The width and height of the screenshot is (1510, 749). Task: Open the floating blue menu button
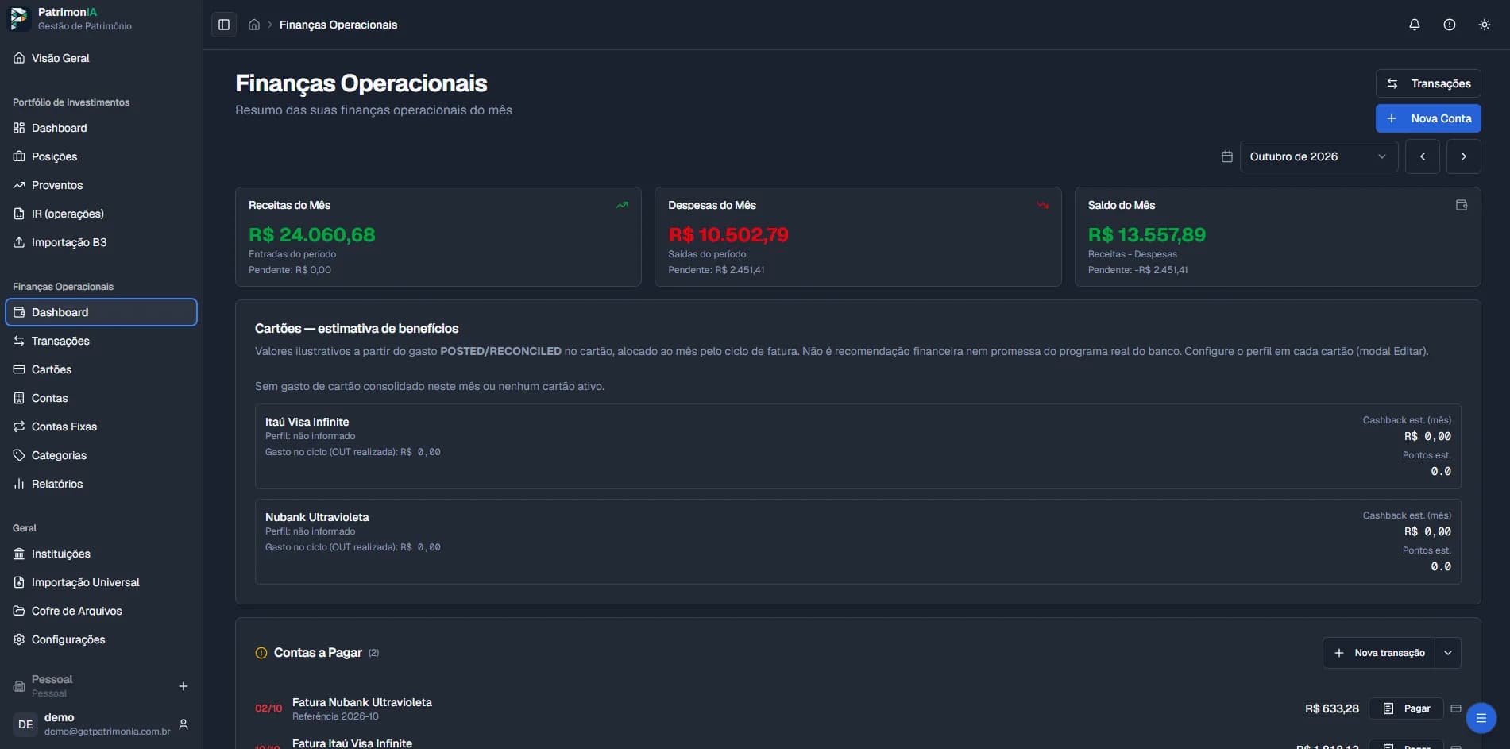(x=1481, y=718)
